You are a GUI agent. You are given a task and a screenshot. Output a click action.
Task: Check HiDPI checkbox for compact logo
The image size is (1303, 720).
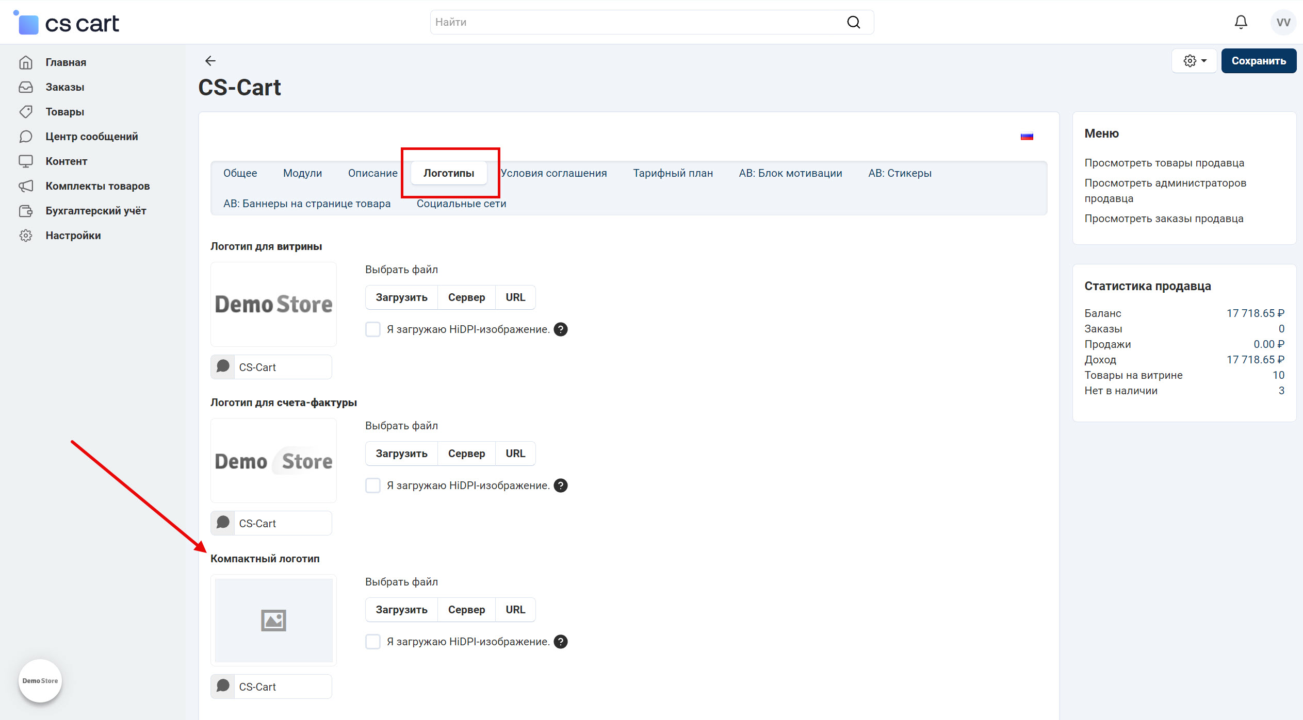(x=373, y=642)
